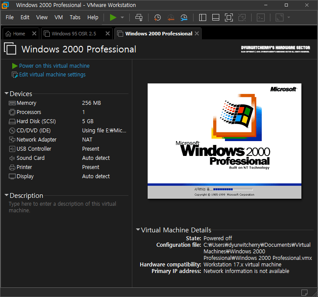Click the Hard Disk (SCSI) device icon
Screen dimensions: 318x297
pos(12,121)
